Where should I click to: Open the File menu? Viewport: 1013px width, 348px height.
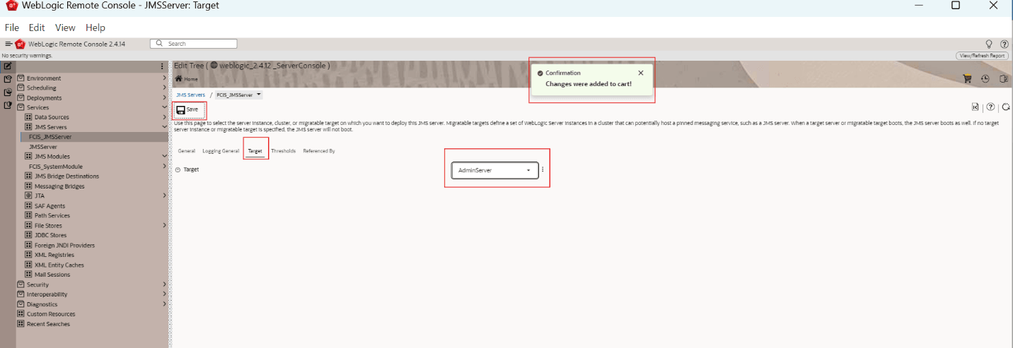pos(11,28)
